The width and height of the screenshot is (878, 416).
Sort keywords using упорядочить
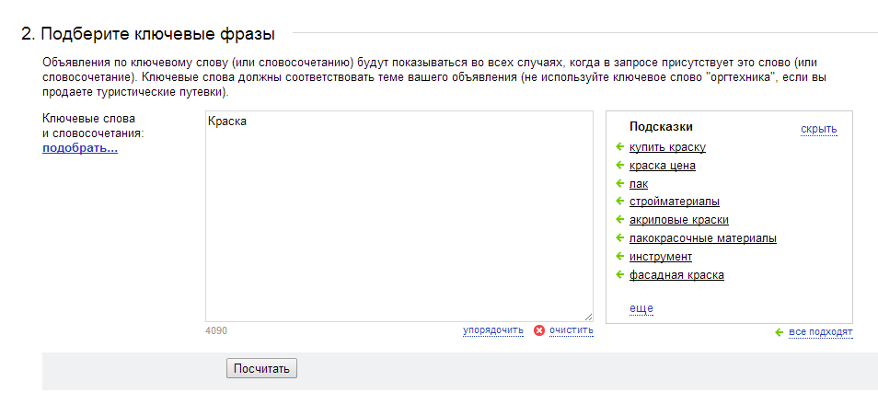(493, 330)
